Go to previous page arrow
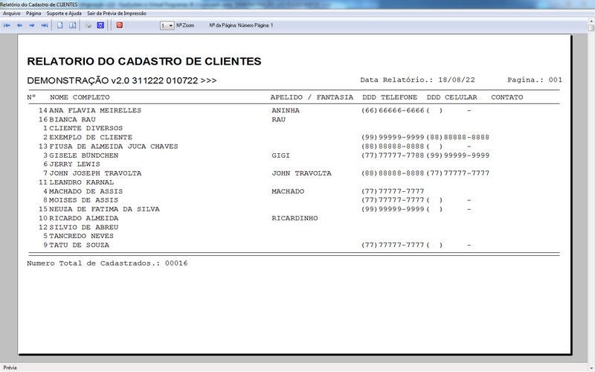The height and width of the screenshot is (372, 595). point(19,25)
